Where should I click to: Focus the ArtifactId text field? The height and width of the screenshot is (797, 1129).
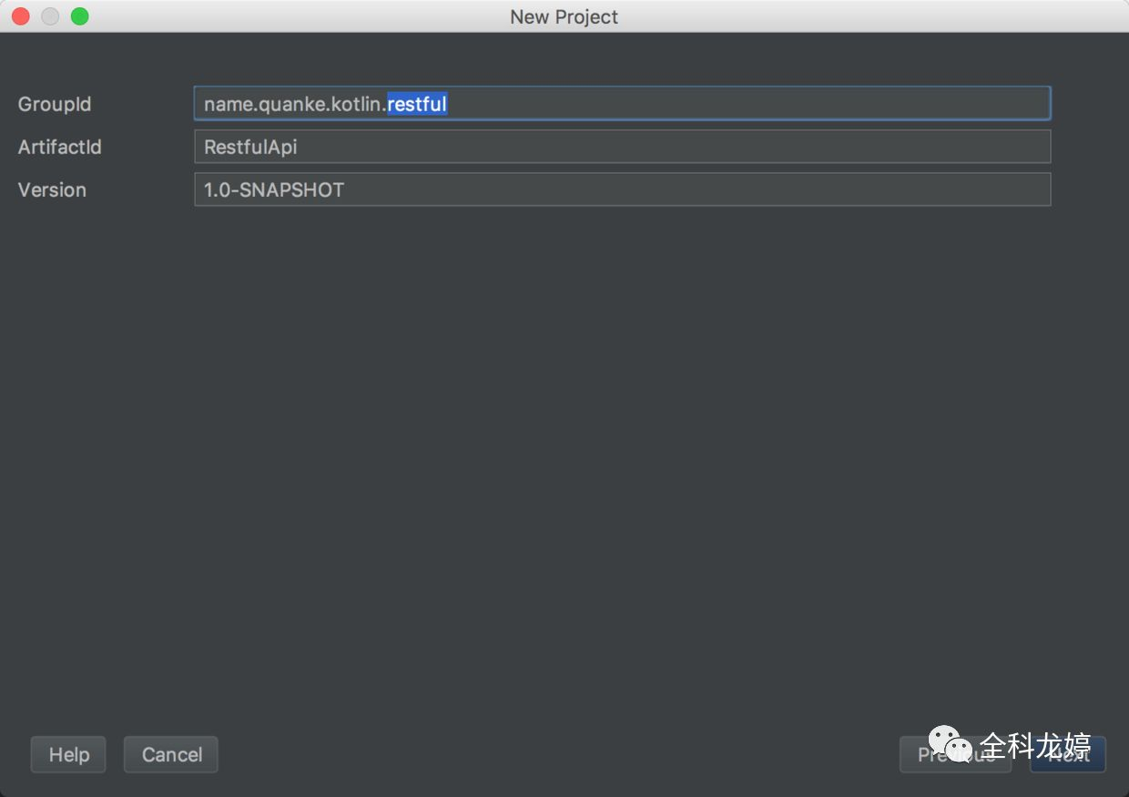pos(622,147)
